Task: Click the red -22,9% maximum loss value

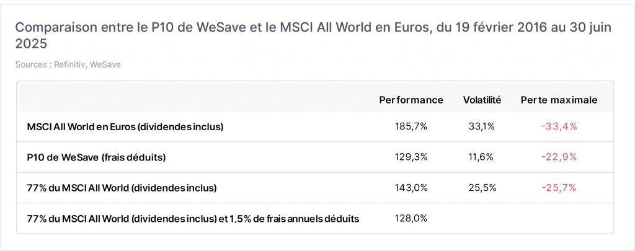Action: (559, 157)
